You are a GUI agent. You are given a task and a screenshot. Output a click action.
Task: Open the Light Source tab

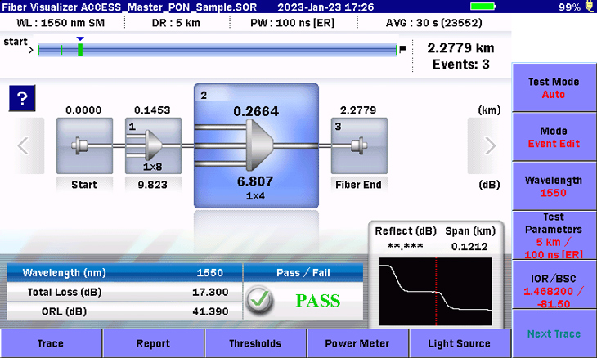[460, 343]
